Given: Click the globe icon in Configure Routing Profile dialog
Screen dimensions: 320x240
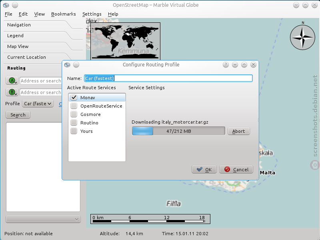Looking at the screenshot, I should (67, 65).
